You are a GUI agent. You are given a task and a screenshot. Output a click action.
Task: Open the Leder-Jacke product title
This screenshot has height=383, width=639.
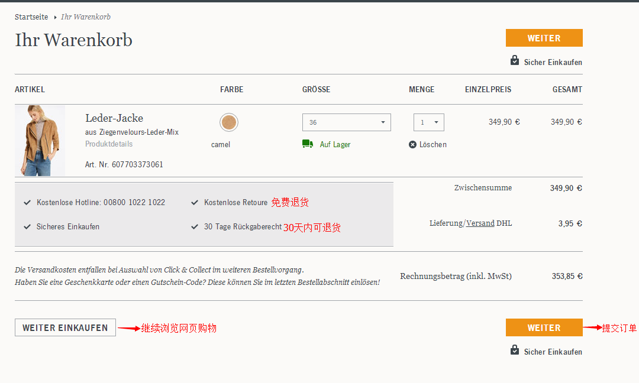[x=114, y=118]
